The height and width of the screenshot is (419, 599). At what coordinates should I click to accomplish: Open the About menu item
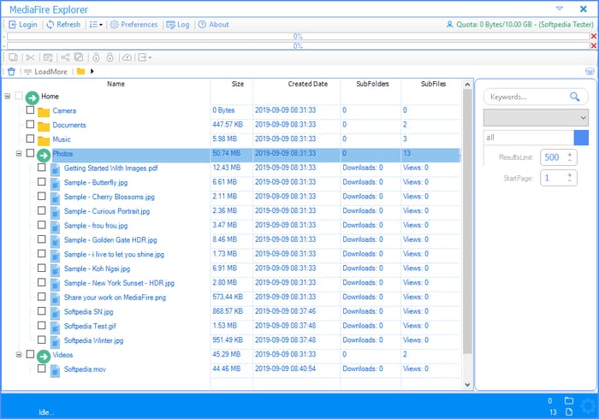[x=213, y=25]
